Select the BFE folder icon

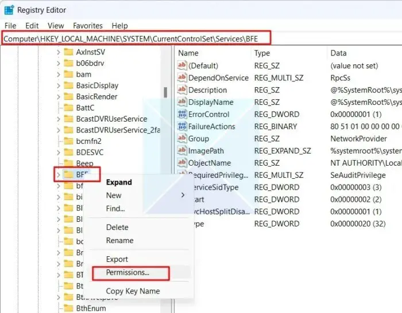68,174
